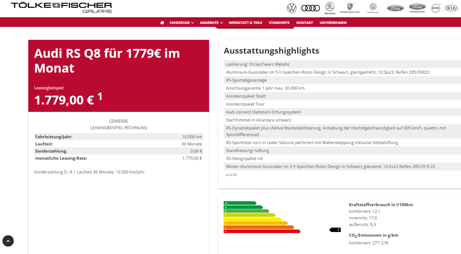
Task: Click the black F efficiency class marker
Action: pyautogui.click(x=335, y=230)
